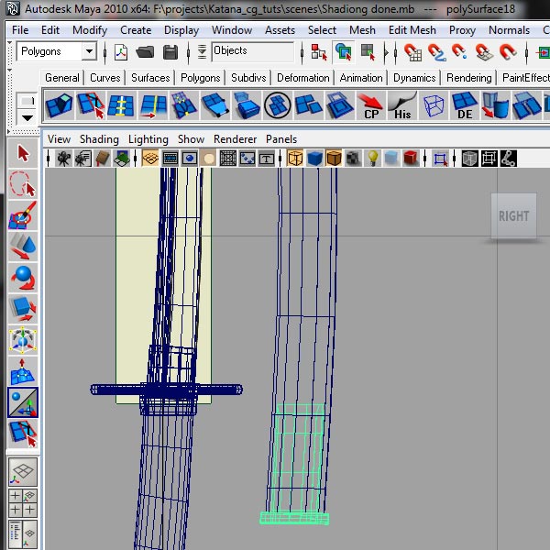Switch to the Animation shelf tab
550x550 pixels.
(x=361, y=78)
